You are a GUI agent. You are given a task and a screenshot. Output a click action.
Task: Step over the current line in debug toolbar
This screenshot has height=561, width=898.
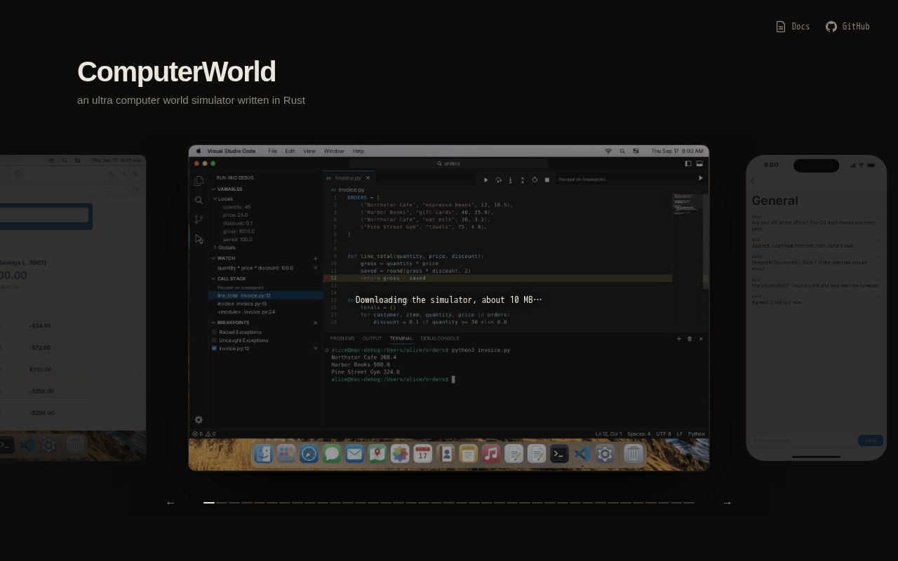click(x=498, y=180)
